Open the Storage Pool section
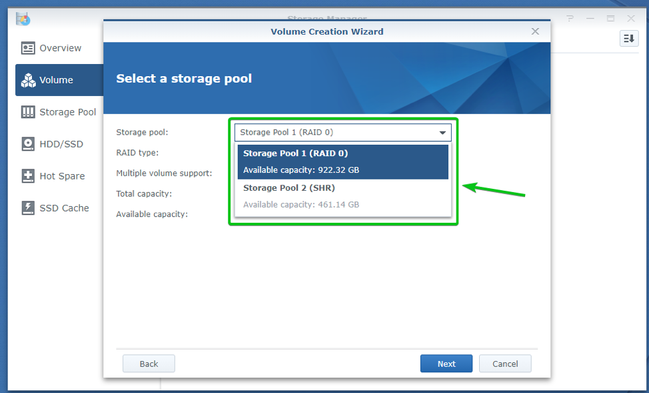This screenshot has height=393, width=649. click(x=67, y=112)
